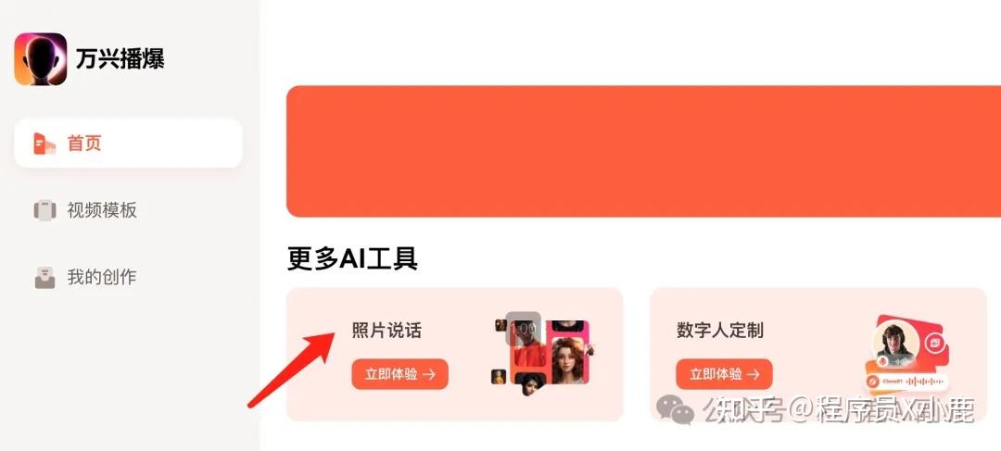
Task: Click the microphone icon under the avatar
Action: 883,362
